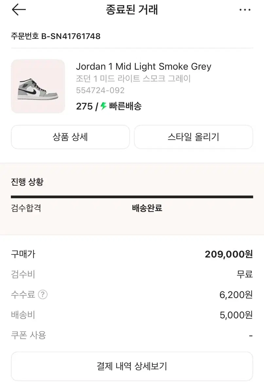This screenshot has width=264, height=392.
Task: Tap the 쿠폰 사용 row label
Action: (28, 335)
